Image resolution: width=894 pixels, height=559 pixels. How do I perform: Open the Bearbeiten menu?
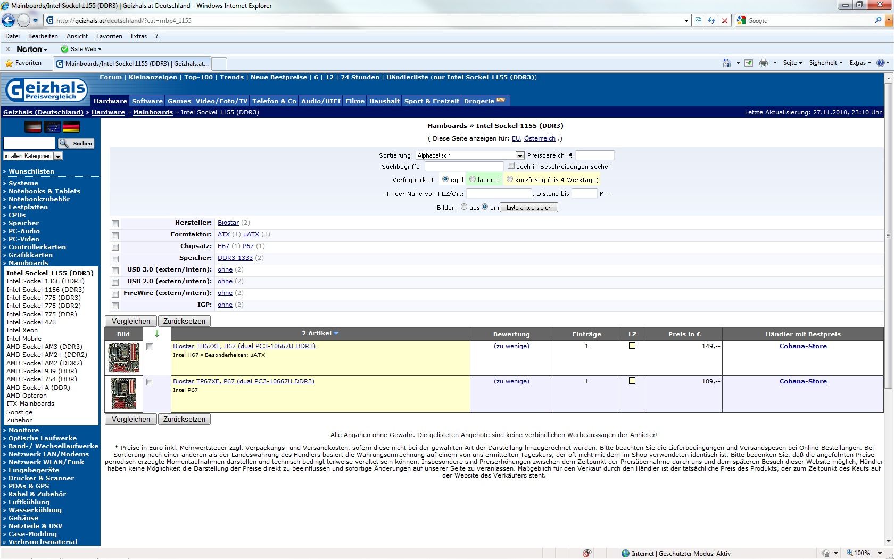(43, 36)
